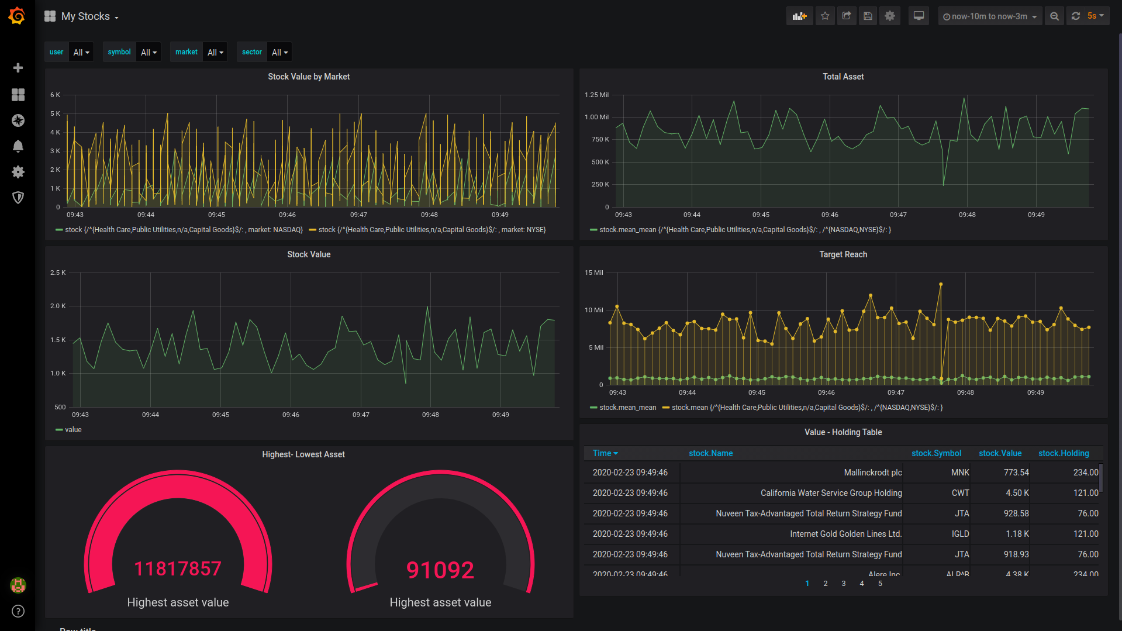Open the Explore compass icon
Image resolution: width=1122 pixels, height=631 pixels.
(x=18, y=120)
